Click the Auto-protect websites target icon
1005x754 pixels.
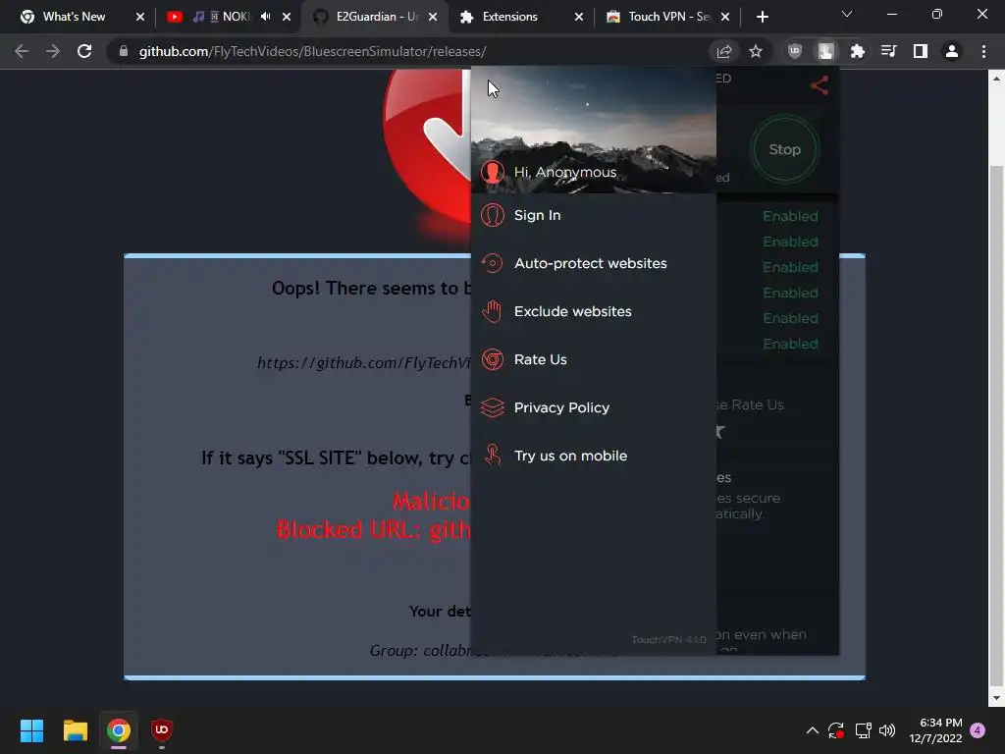[x=493, y=263]
